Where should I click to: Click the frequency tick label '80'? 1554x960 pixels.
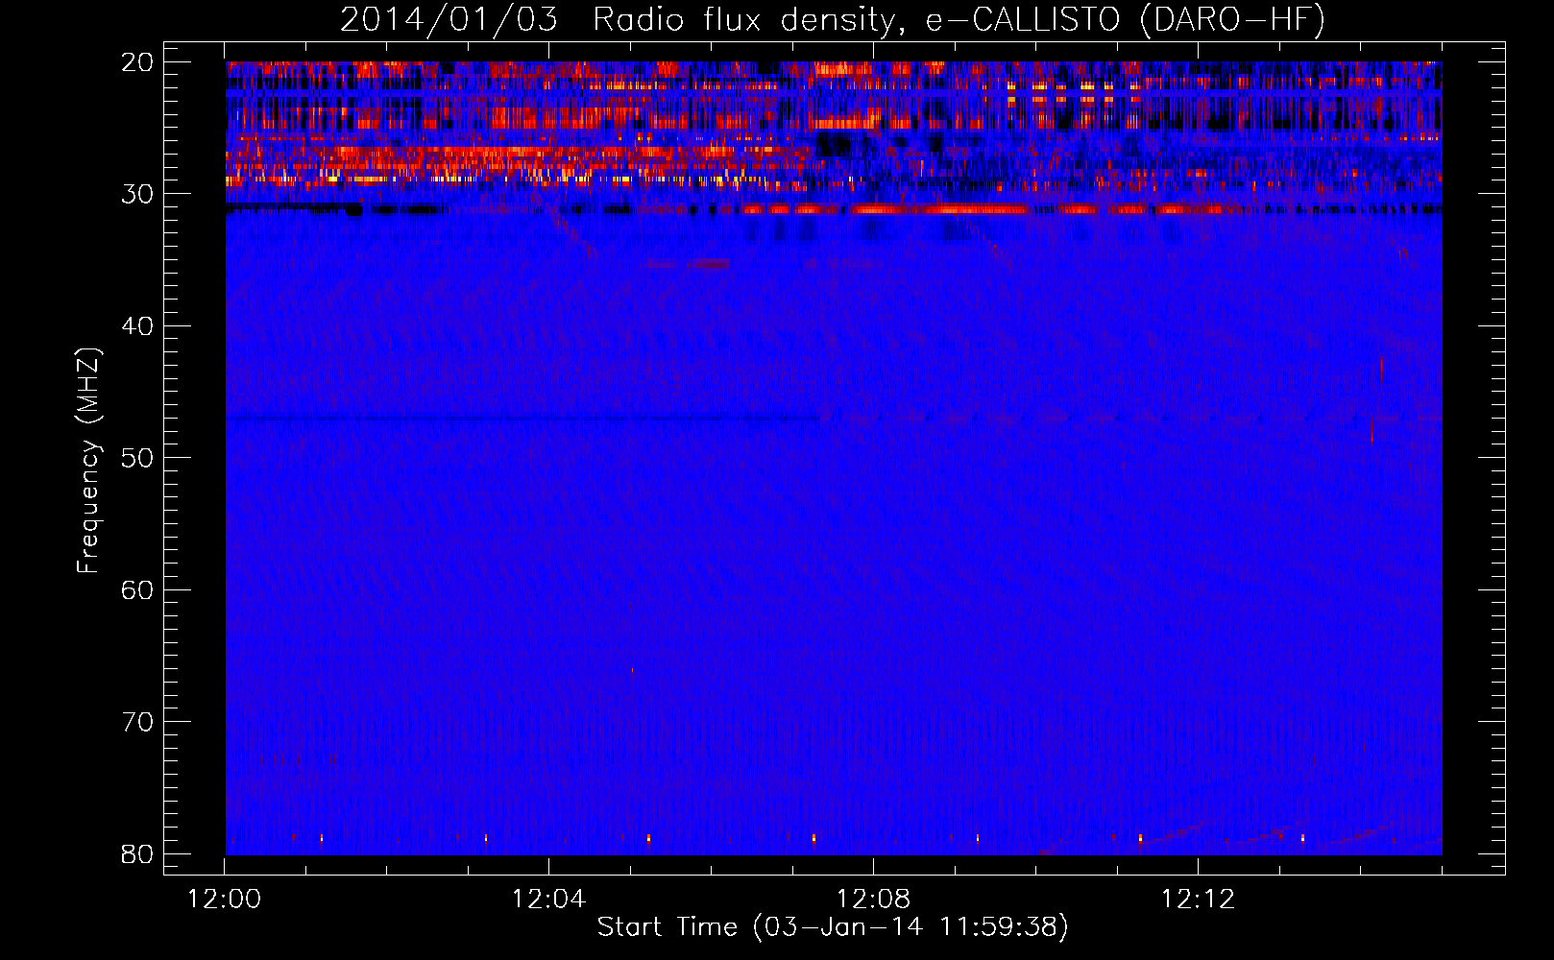click(138, 854)
